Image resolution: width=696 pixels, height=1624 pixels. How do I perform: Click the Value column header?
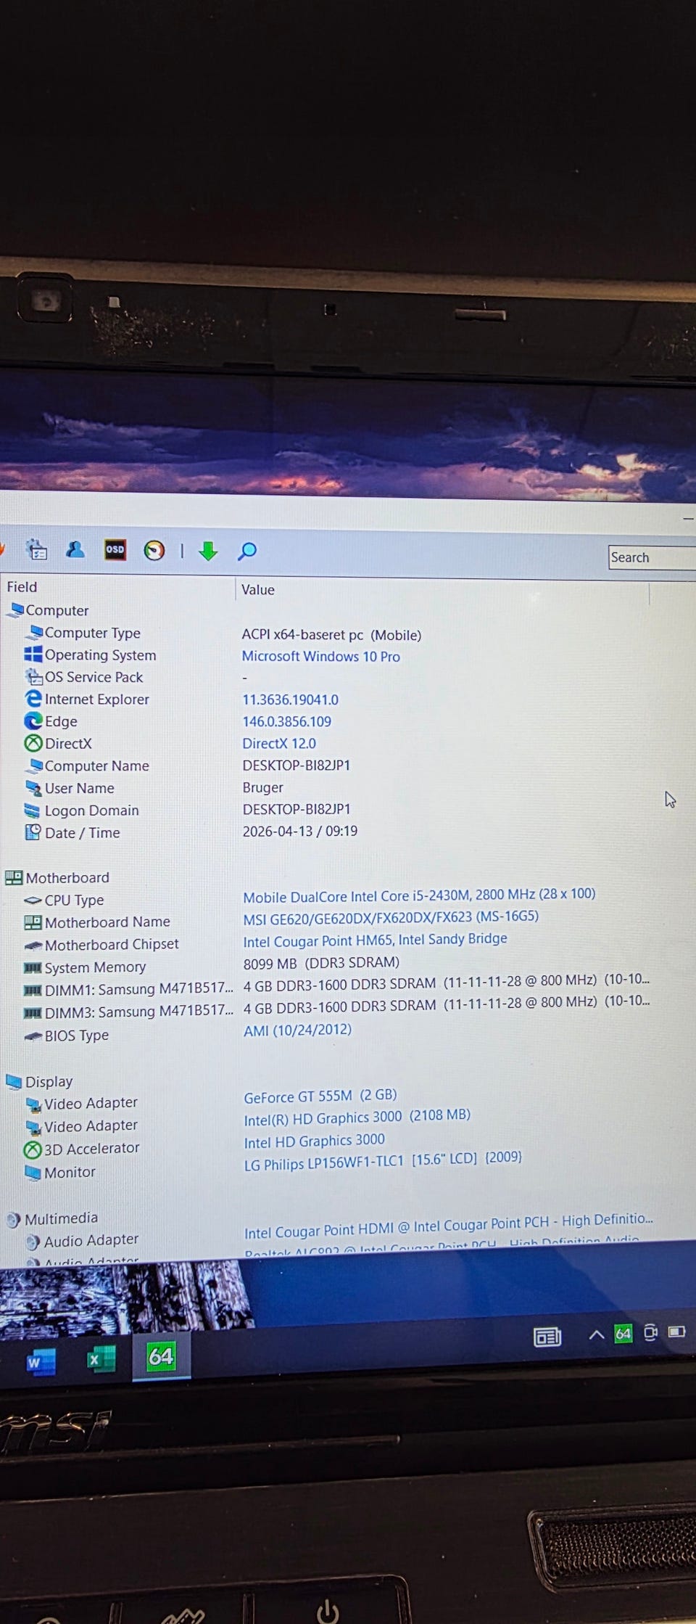pos(258,589)
